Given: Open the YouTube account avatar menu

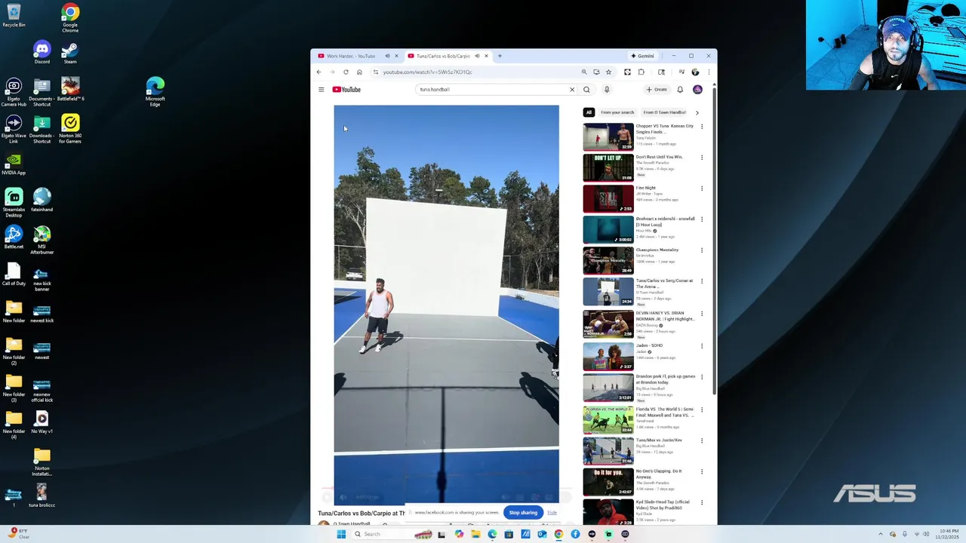Looking at the screenshot, I should (x=697, y=90).
